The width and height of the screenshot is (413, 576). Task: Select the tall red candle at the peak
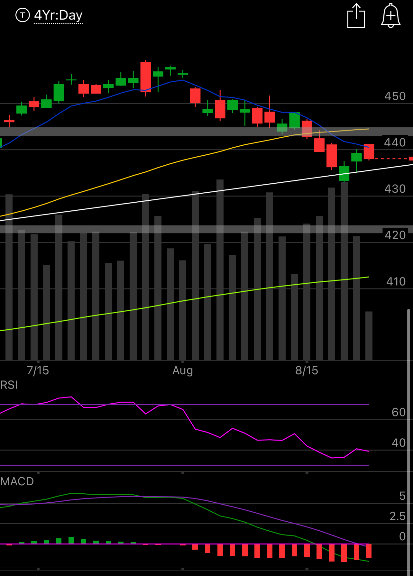point(146,77)
